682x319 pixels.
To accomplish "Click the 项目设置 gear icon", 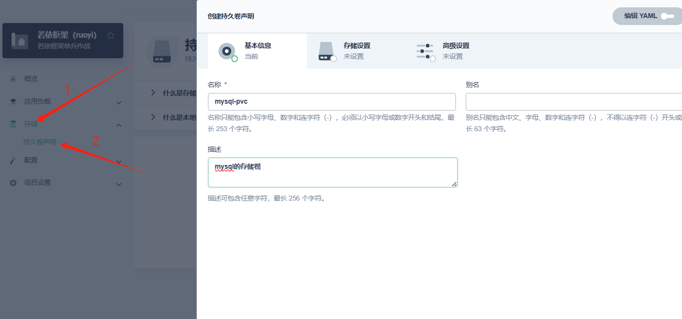I will click(x=13, y=183).
